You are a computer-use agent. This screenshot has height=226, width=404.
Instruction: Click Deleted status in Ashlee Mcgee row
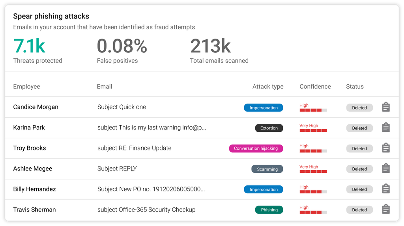pos(359,169)
